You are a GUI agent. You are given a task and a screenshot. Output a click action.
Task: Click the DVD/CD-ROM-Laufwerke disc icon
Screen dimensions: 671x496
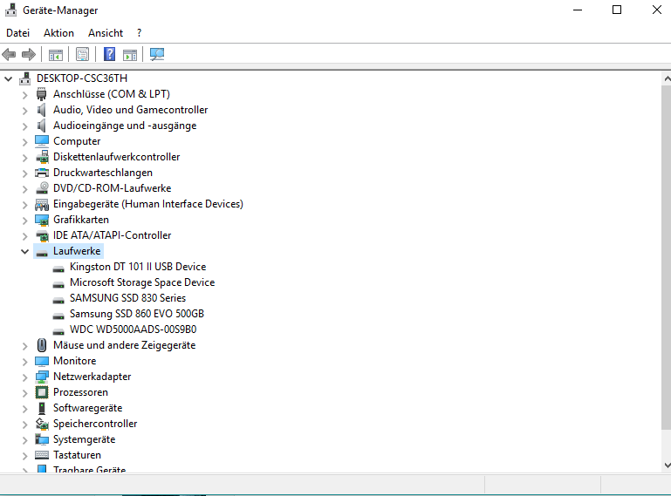point(42,188)
